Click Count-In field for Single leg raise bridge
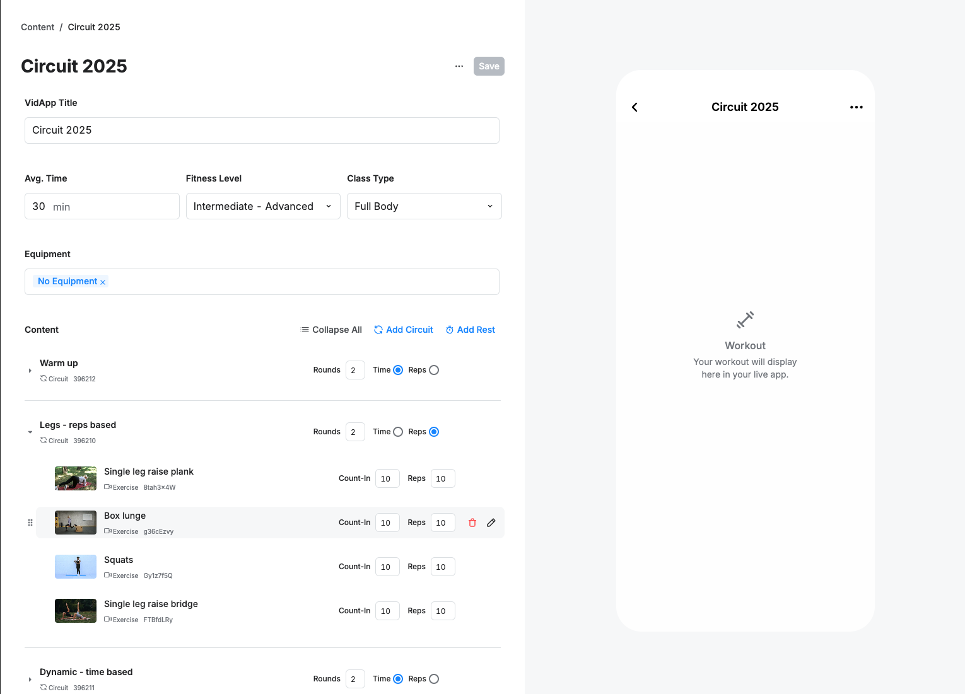The height and width of the screenshot is (694, 965). 387,611
